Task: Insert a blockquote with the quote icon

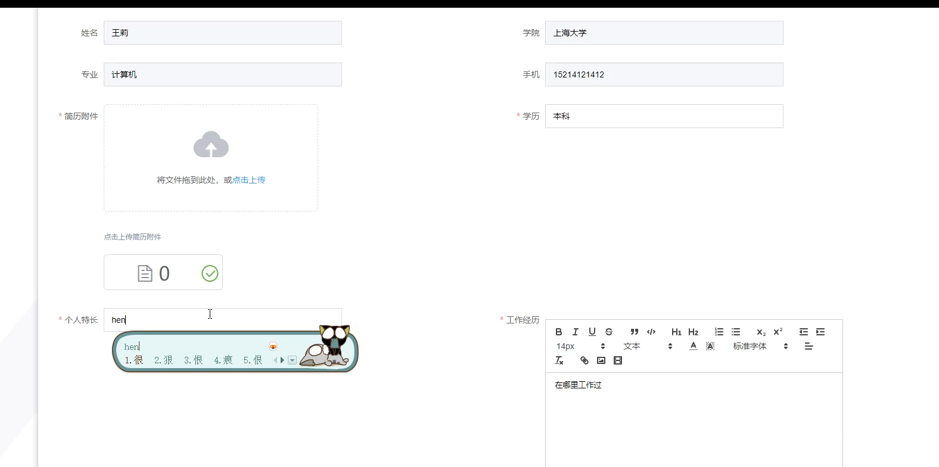Action: coord(635,332)
